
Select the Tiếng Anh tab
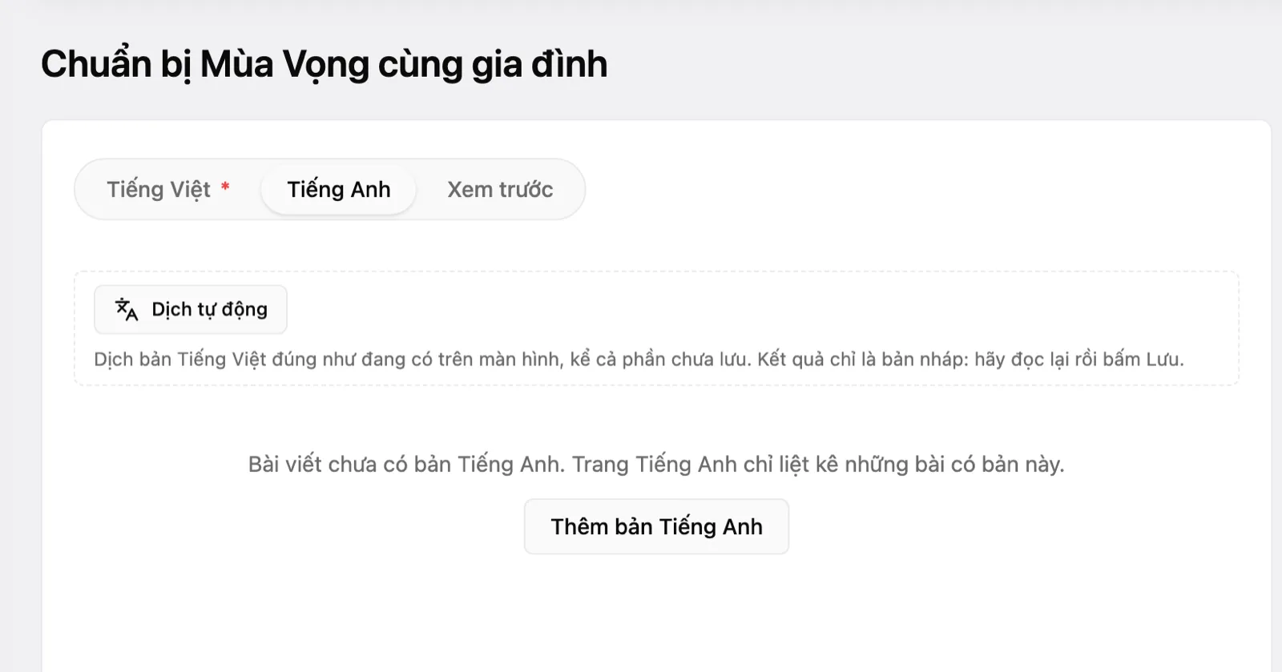click(x=339, y=190)
